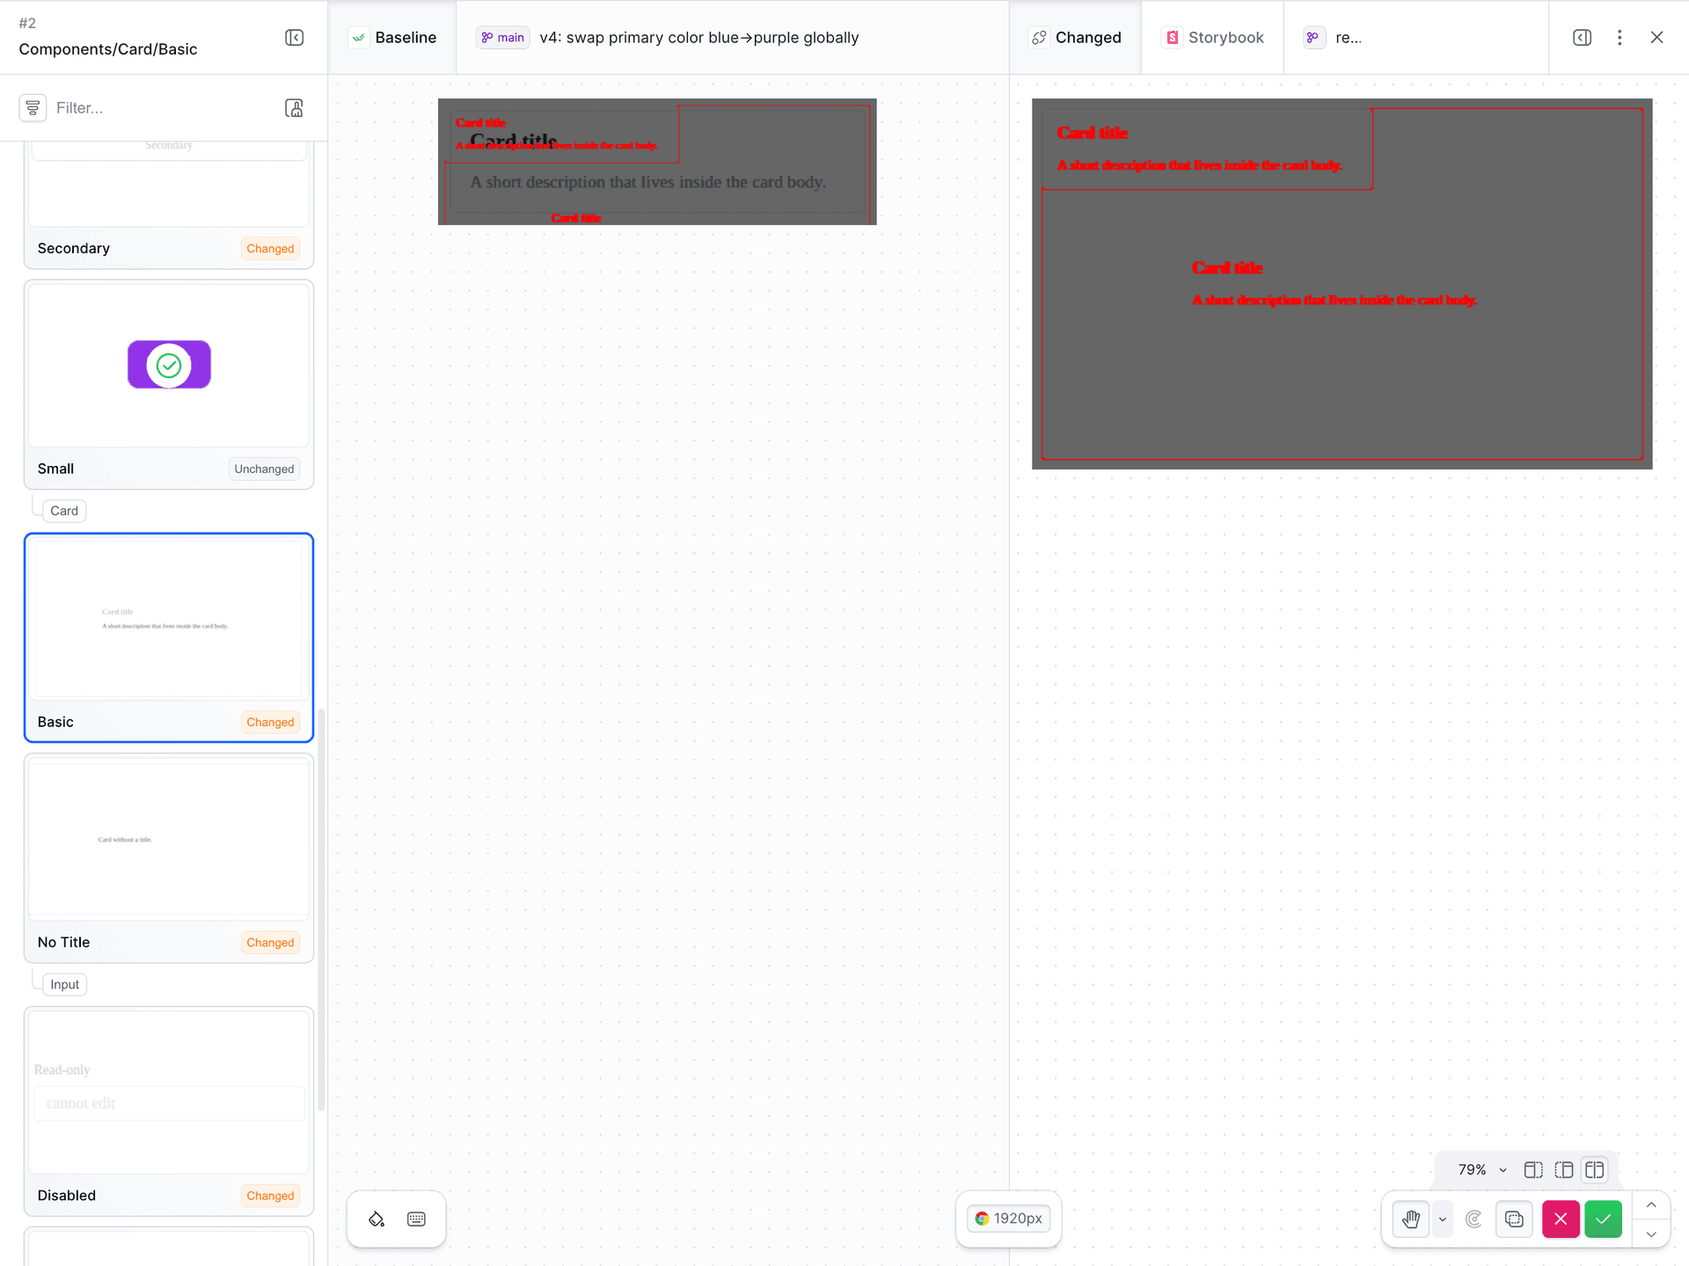The height and width of the screenshot is (1266, 1689).
Task: Open the Storybook tab
Action: [x=1213, y=38]
